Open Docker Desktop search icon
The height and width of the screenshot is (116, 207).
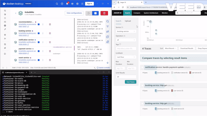coord(57,4)
